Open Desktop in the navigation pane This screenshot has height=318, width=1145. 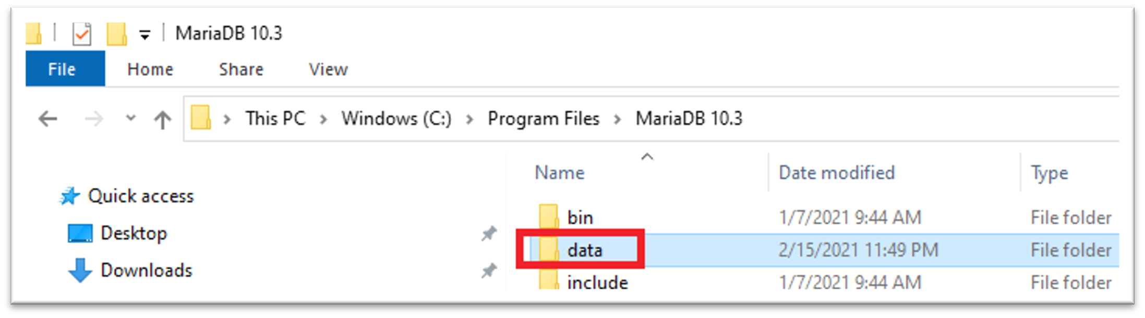pos(134,233)
